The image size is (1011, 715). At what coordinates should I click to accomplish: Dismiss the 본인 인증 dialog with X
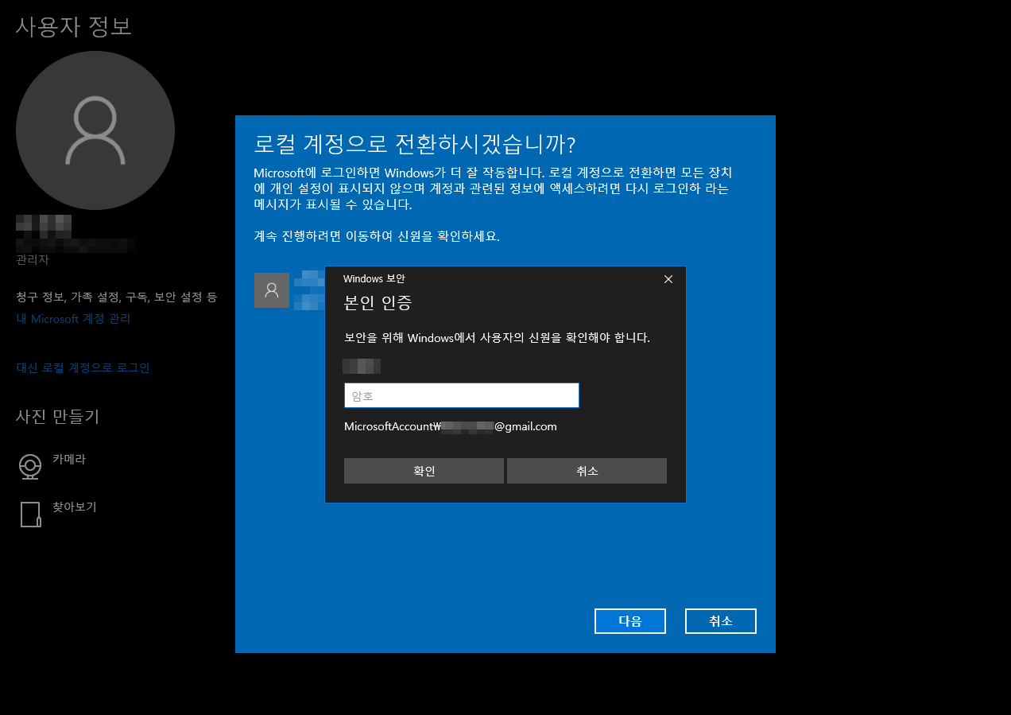(668, 278)
